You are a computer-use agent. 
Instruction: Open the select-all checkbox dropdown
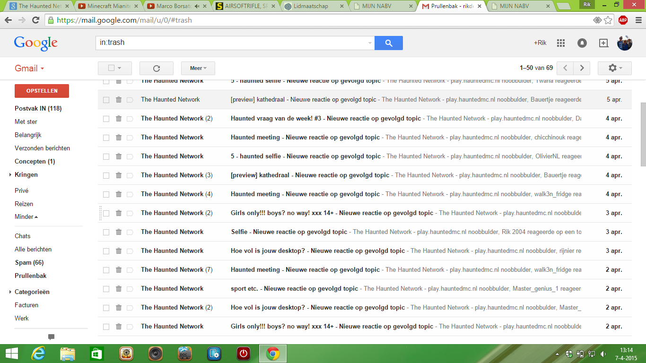pyautogui.click(x=115, y=68)
